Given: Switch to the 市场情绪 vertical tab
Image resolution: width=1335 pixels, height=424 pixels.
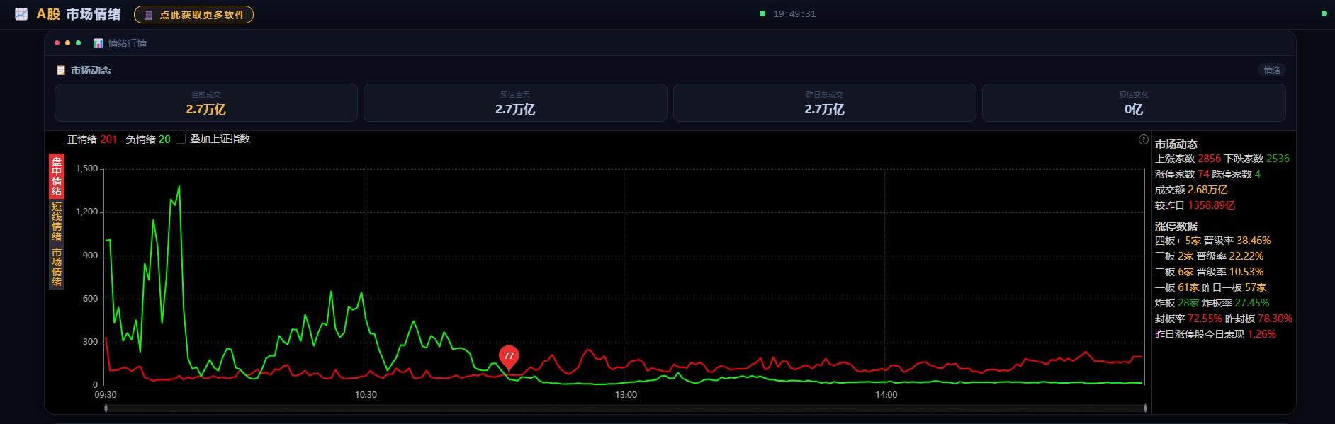Looking at the screenshot, I should coord(57,267).
